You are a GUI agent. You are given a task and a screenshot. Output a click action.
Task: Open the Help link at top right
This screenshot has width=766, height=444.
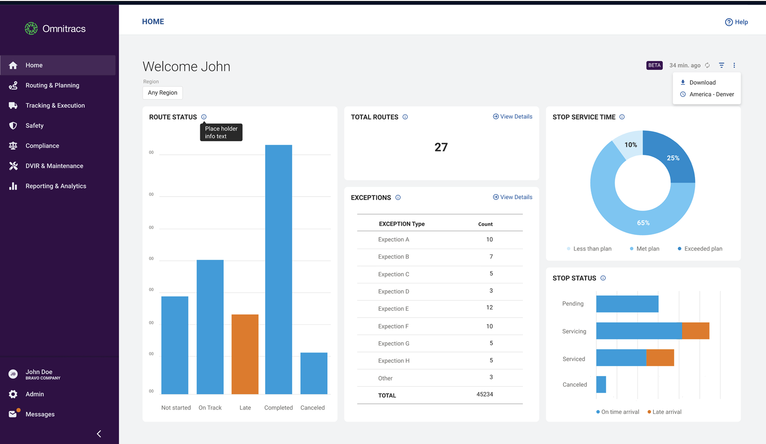coord(736,22)
